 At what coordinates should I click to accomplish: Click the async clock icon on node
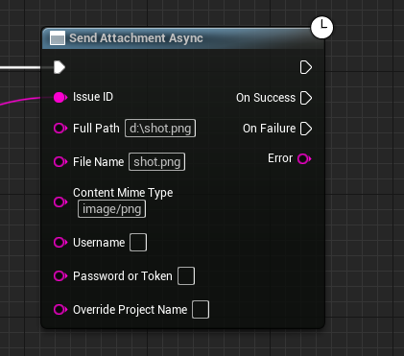(x=322, y=28)
